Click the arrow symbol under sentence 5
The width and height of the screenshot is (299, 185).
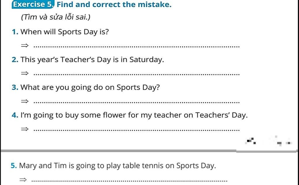pyautogui.click(x=23, y=180)
